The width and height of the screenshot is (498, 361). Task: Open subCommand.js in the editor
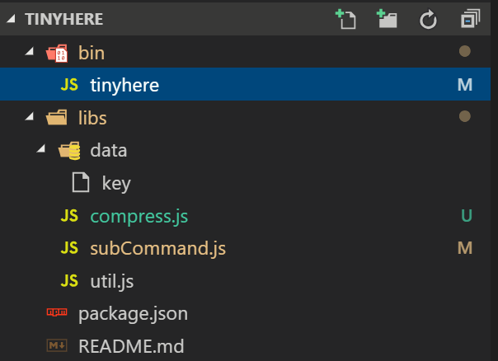(x=157, y=248)
